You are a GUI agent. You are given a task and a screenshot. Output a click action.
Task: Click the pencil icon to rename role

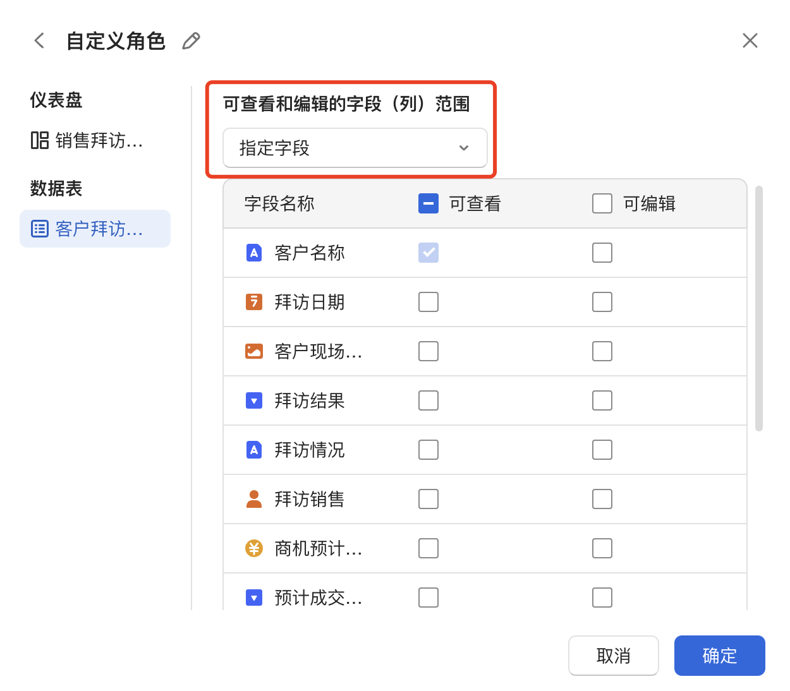(191, 41)
